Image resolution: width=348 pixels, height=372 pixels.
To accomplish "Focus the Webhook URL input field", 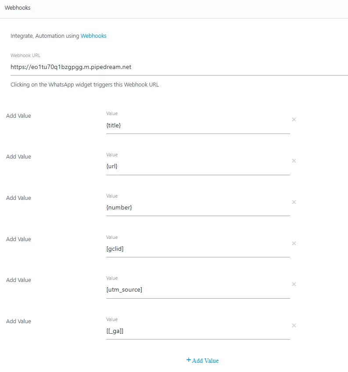I will 179,67.
